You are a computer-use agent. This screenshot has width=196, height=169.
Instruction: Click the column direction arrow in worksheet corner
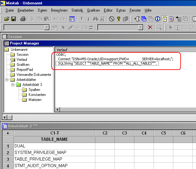pos(8,133)
